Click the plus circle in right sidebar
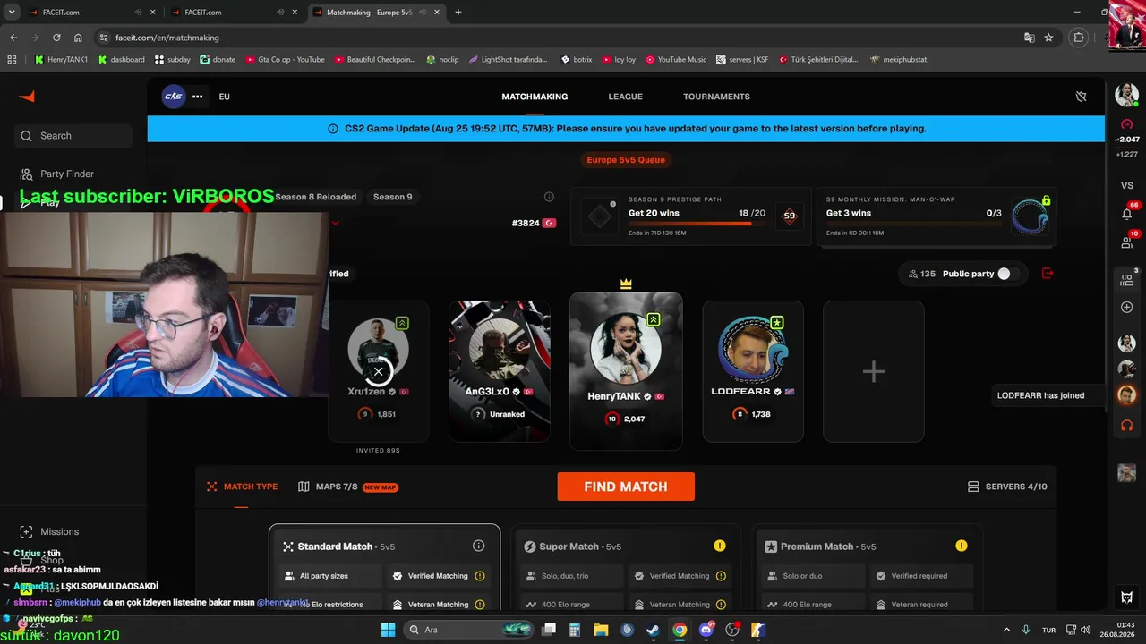Image resolution: width=1146 pixels, height=644 pixels. [1126, 308]
